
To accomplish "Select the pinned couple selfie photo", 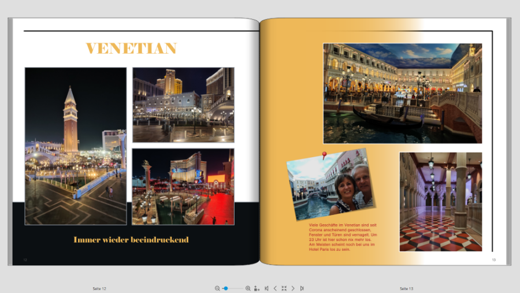I will [331, 185].
